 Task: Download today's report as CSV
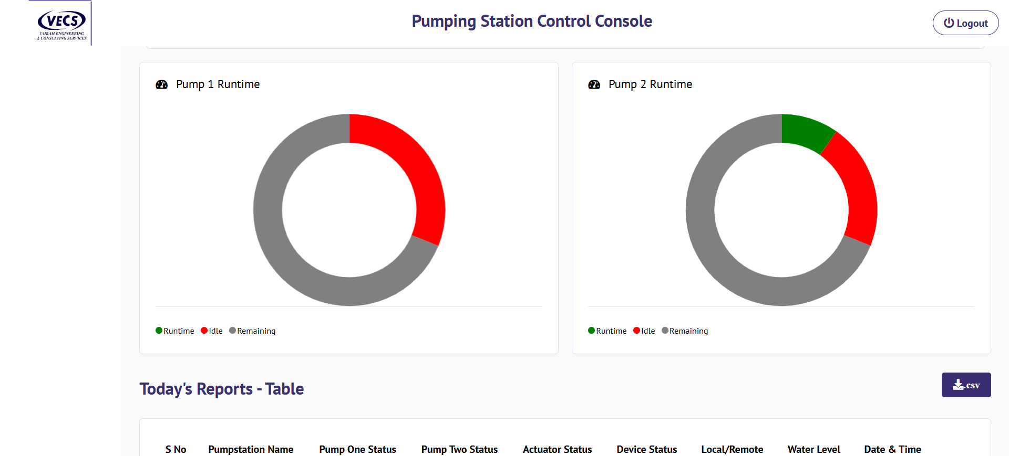pyautogui.click(x=966, y=385)
